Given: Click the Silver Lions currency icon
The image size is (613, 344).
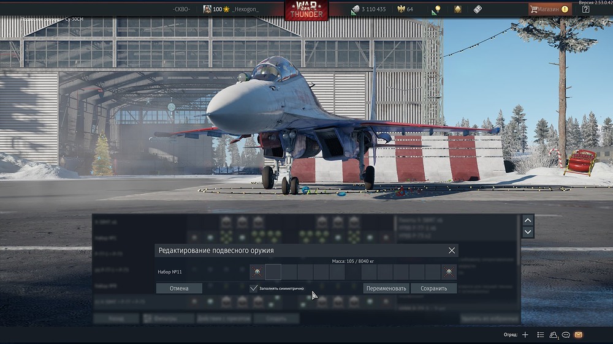Looking at the screenshot, I should click(356, 9).
